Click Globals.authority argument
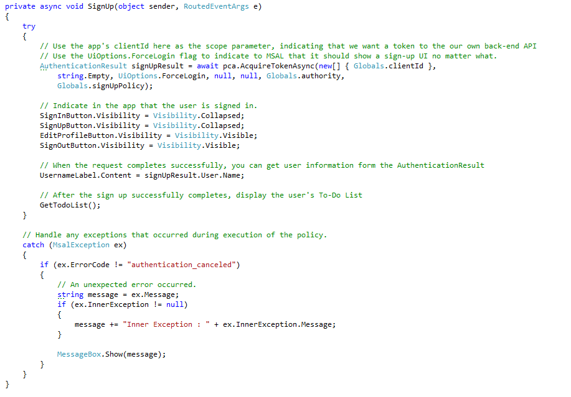The height and width of the screenshot is (397, 571). tap(304, 76)
